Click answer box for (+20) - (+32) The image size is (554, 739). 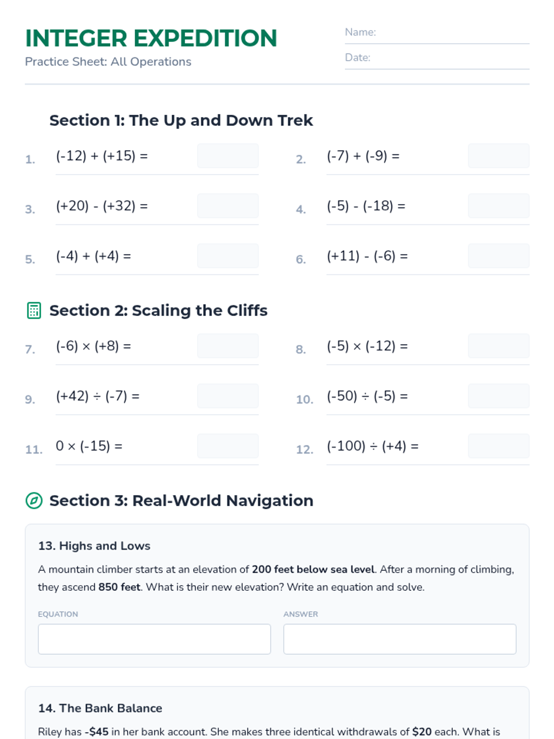228,206
